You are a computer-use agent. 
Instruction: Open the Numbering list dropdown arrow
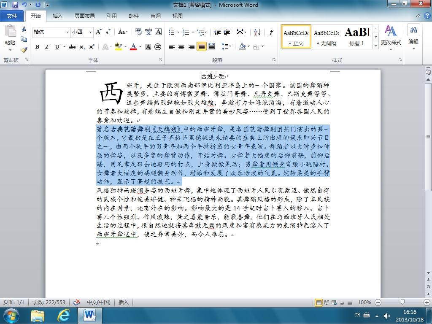click(193, 32)
